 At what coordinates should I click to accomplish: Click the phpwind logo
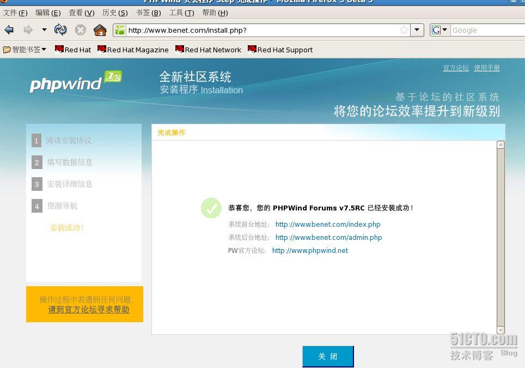tap(76, 81)
